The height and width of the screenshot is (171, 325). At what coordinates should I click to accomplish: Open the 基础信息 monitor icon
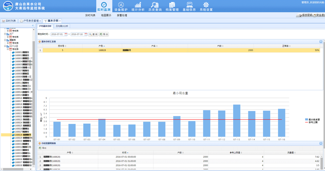(189, 5)
